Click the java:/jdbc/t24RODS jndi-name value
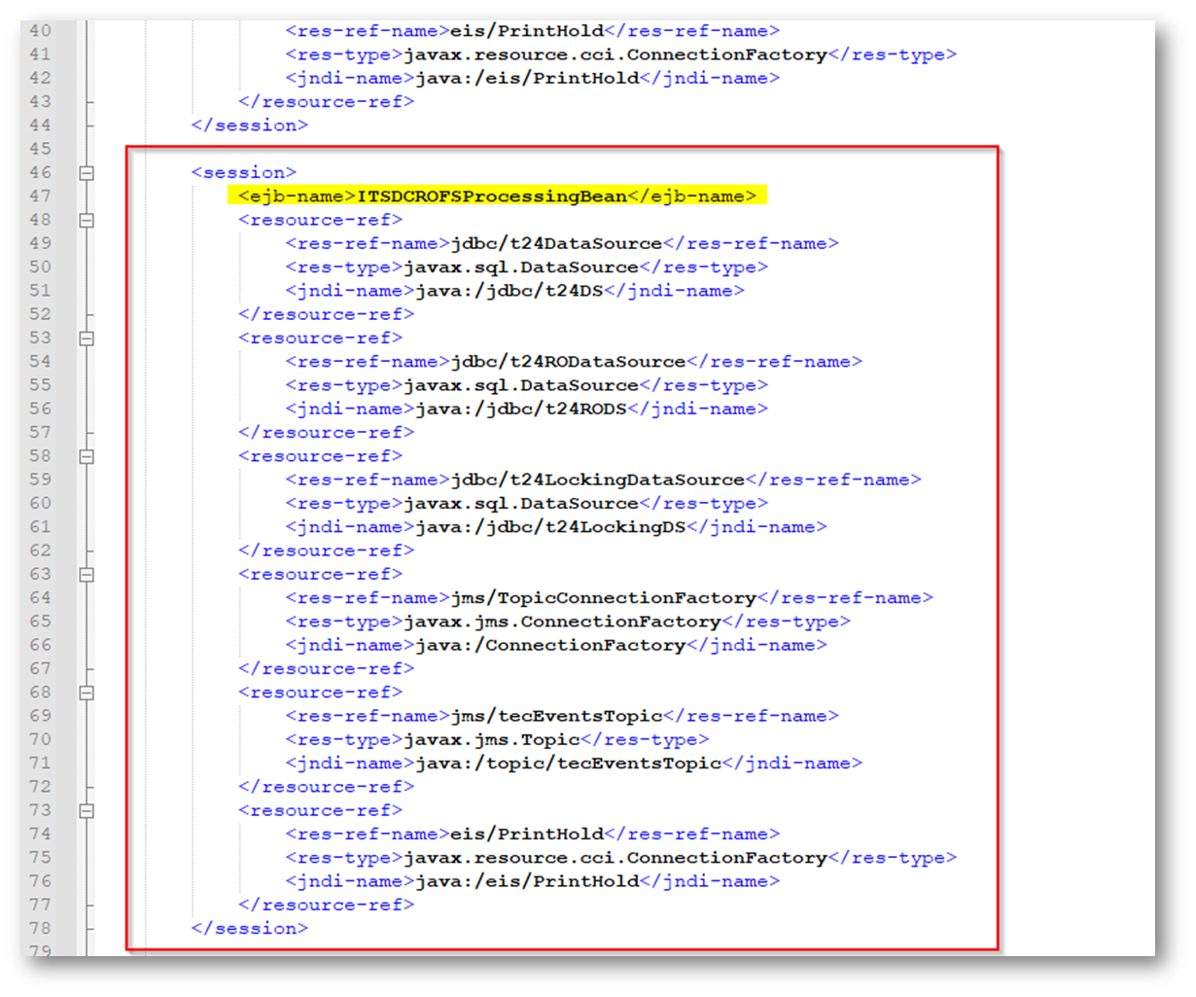Image resolution: width=1196 pixels, height=997 pixels. pos(521,409)
